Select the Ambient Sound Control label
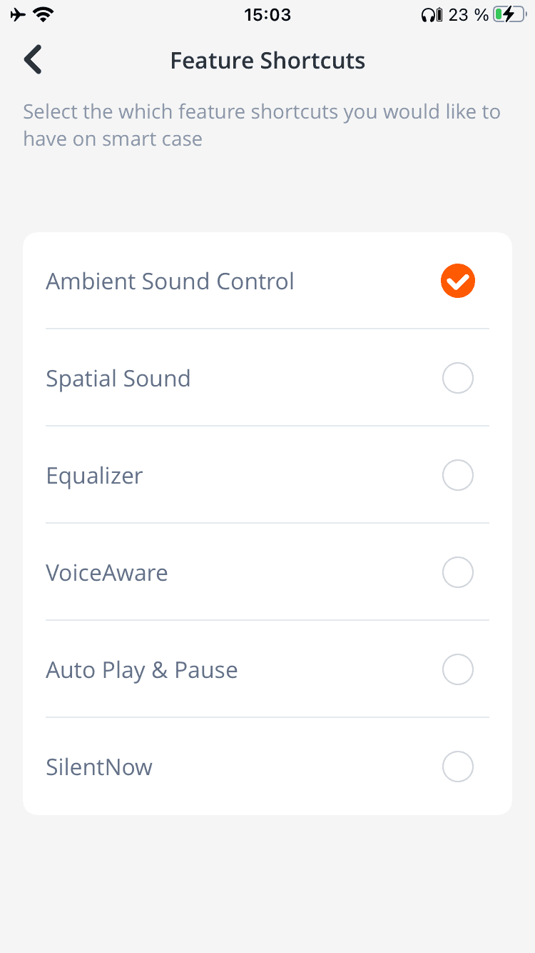 [170, 281]
